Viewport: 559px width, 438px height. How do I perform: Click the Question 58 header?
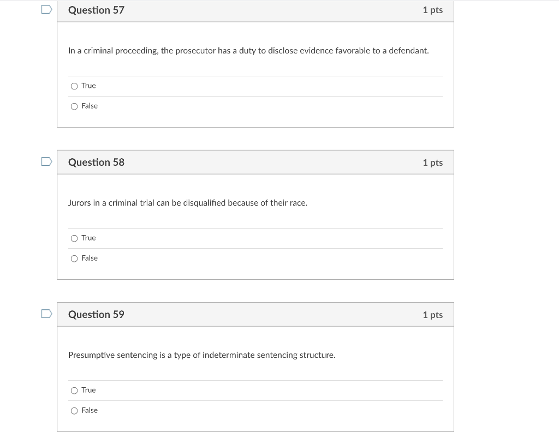(97, 162)
